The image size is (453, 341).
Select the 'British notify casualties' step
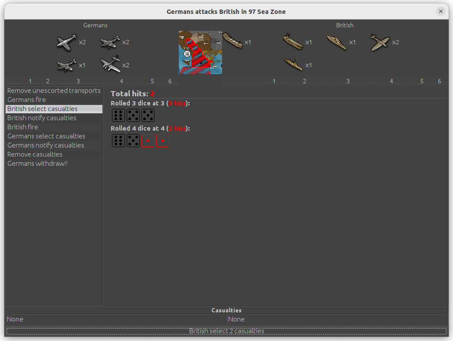[x=42, y=118]
